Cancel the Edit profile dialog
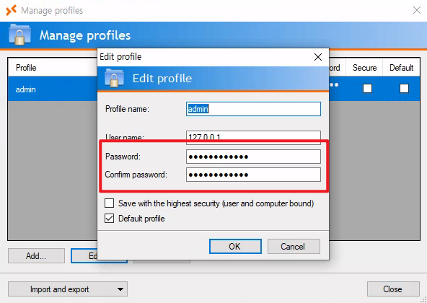 [x=294, y=246]
